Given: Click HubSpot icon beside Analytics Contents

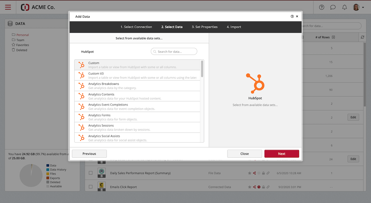Looking at the screenshot, I should click(x=82, y=96).
